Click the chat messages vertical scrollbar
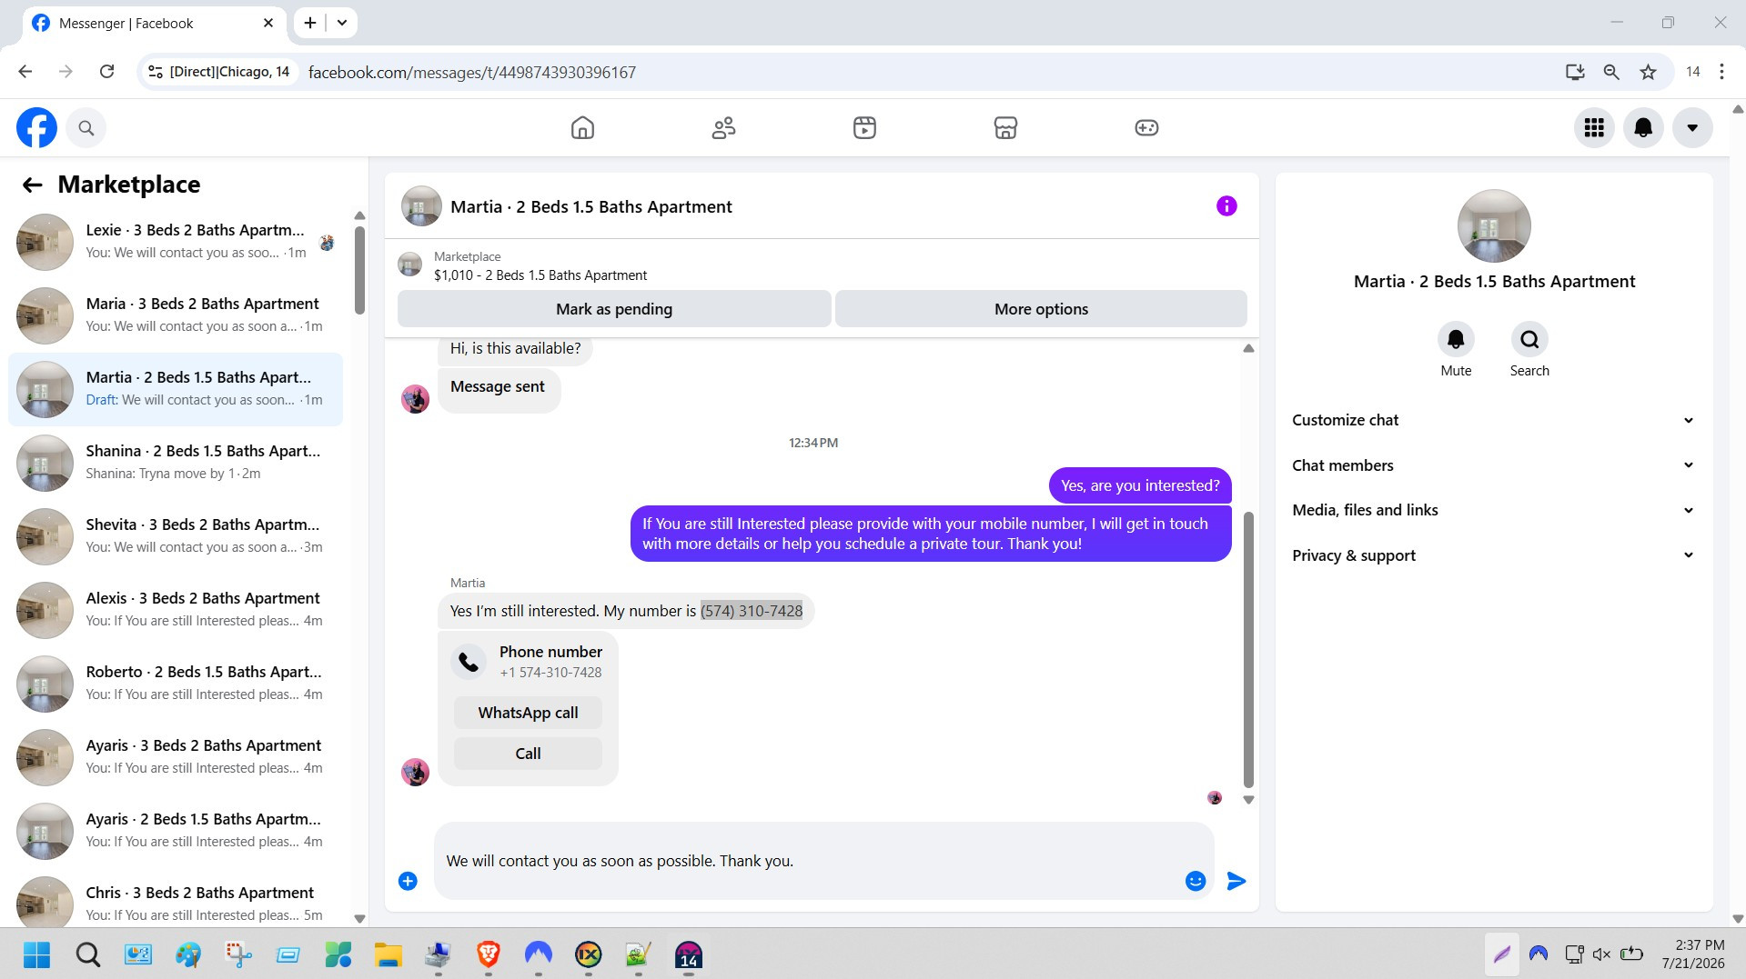Image resolution: width=1746 pixels, height=979 pixels. pyautogui.click(x=1248, y=650)
